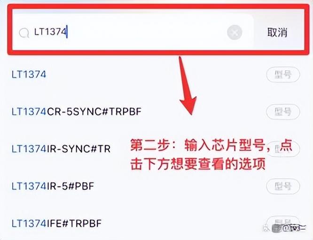Click the 型号 tag beside LT1374CR-5SYNC#TRPBF
The image size is (313, 240).
click(x=283, y=112)
